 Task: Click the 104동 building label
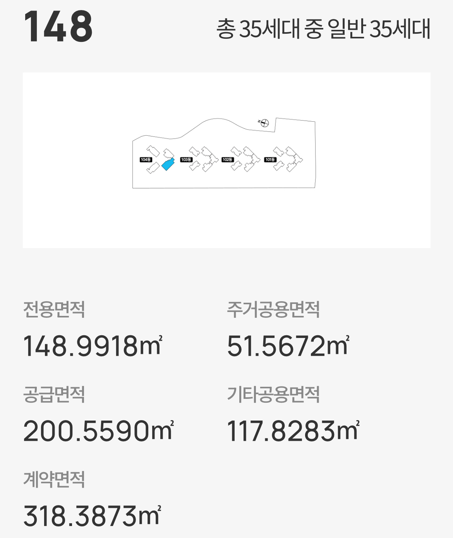tap(146, 160)
